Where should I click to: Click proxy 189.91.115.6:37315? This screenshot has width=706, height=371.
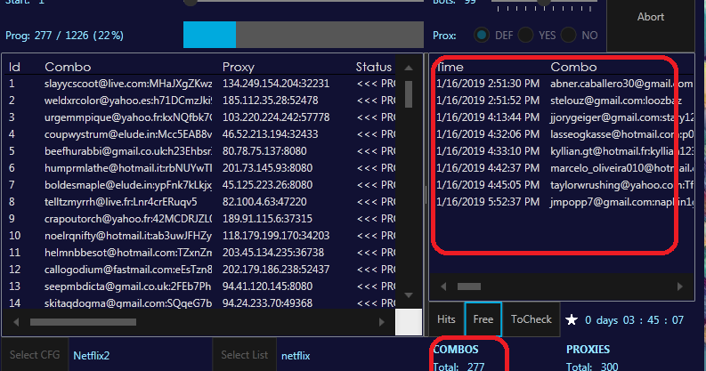(267, 219)
